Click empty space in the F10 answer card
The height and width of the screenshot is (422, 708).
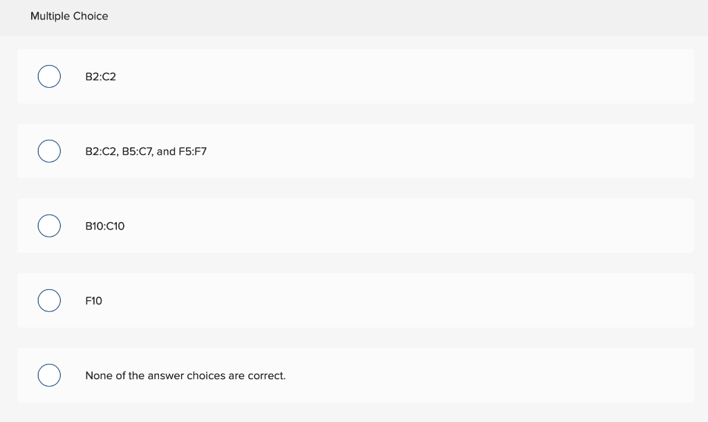(407, 300)
